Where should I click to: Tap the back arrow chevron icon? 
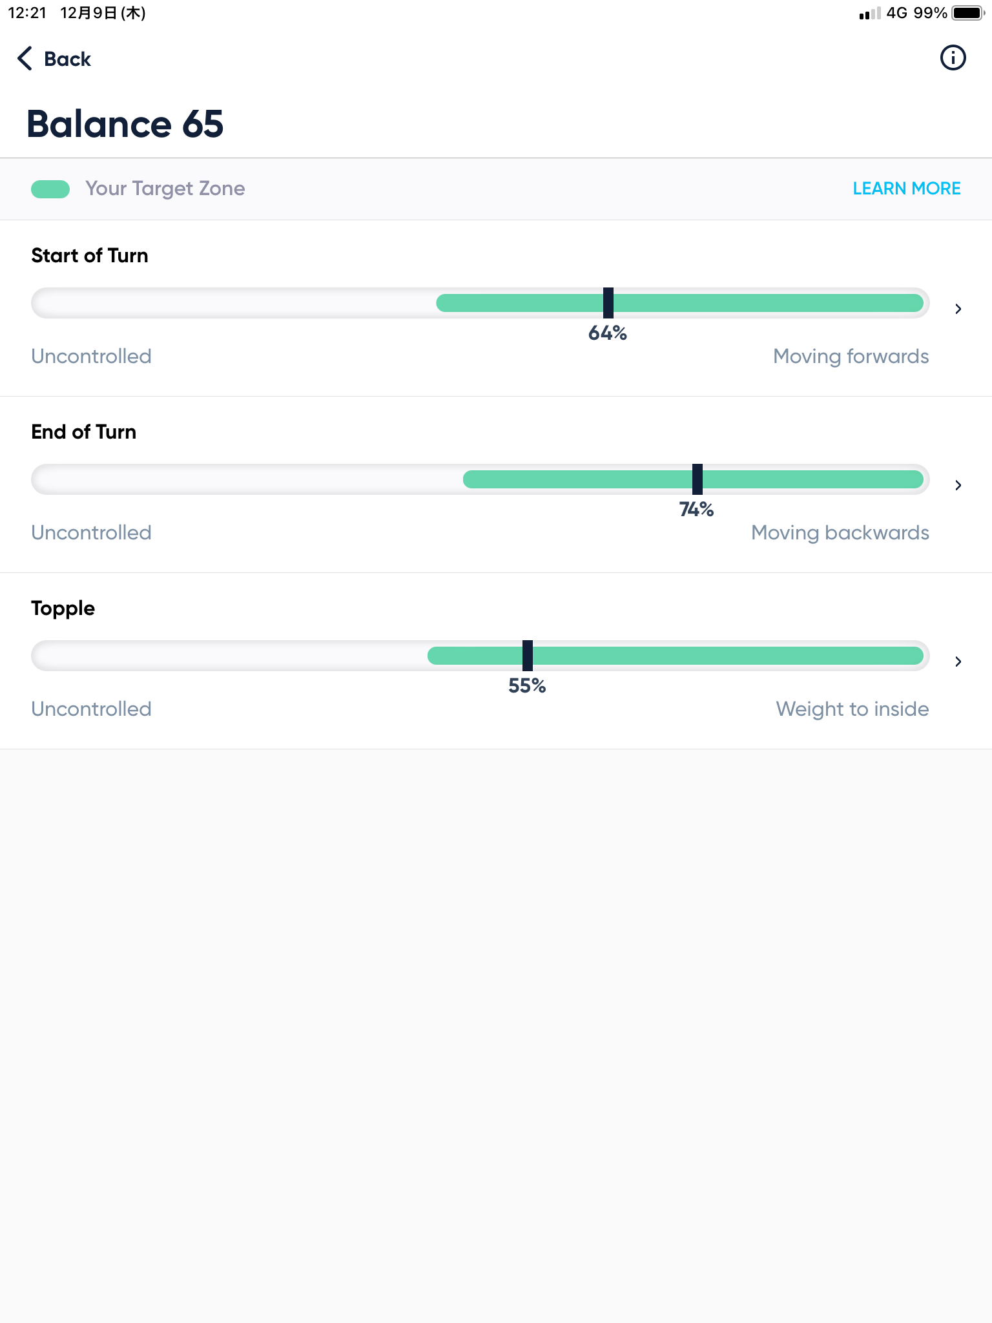25,58
